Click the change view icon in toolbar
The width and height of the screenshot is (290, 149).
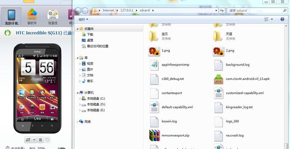click(x=266, y=19)
